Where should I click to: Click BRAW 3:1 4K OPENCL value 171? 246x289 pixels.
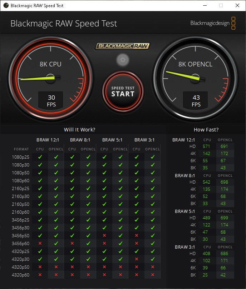(x=224, y=261)
